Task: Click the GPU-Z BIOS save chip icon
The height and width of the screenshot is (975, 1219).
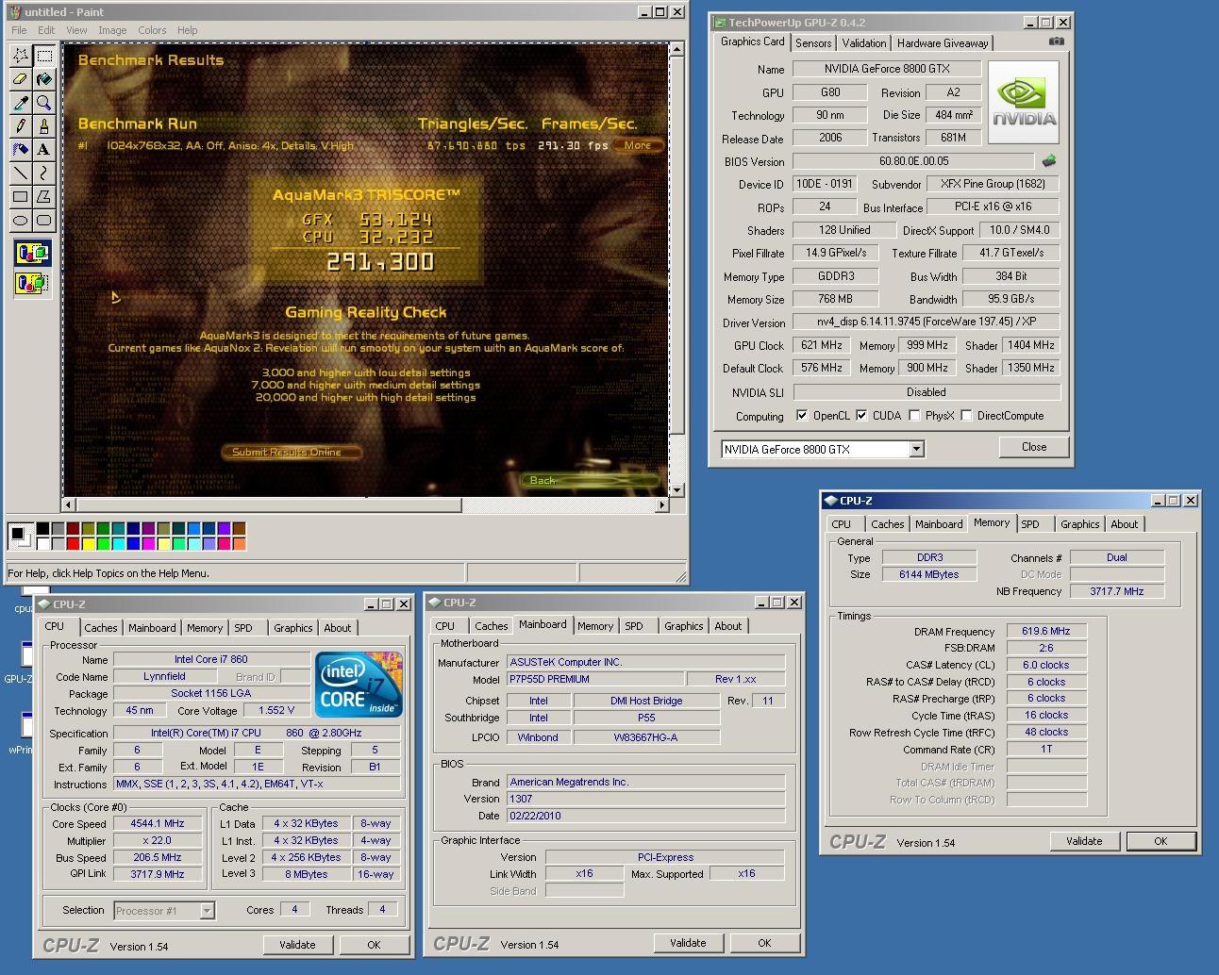Action: click(x=1048, y=161)
